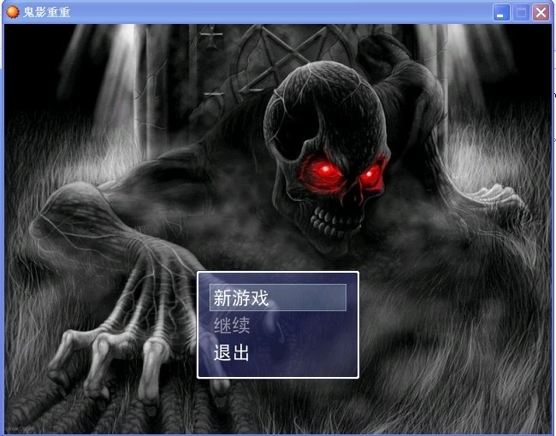Start a new game with 新游戏
Image resolution: width=556 pixels, height=436 pixels.
pos(278,298)
